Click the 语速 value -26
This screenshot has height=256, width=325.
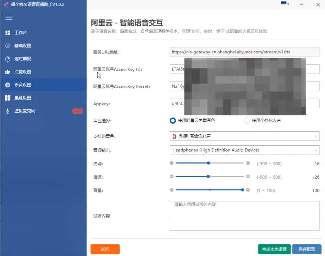[316, 177]
